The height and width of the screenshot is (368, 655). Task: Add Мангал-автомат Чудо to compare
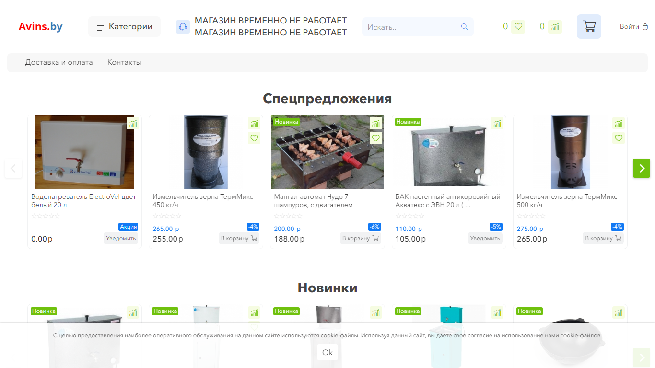tap(375, 123)
